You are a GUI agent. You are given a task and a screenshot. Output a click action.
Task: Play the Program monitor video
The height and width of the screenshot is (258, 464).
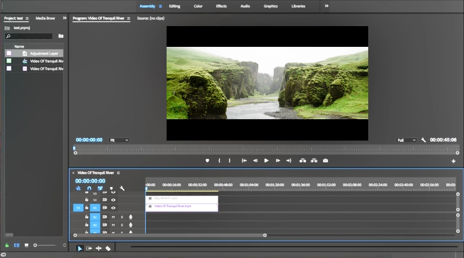pyautogui.click(x=267, y=161)
